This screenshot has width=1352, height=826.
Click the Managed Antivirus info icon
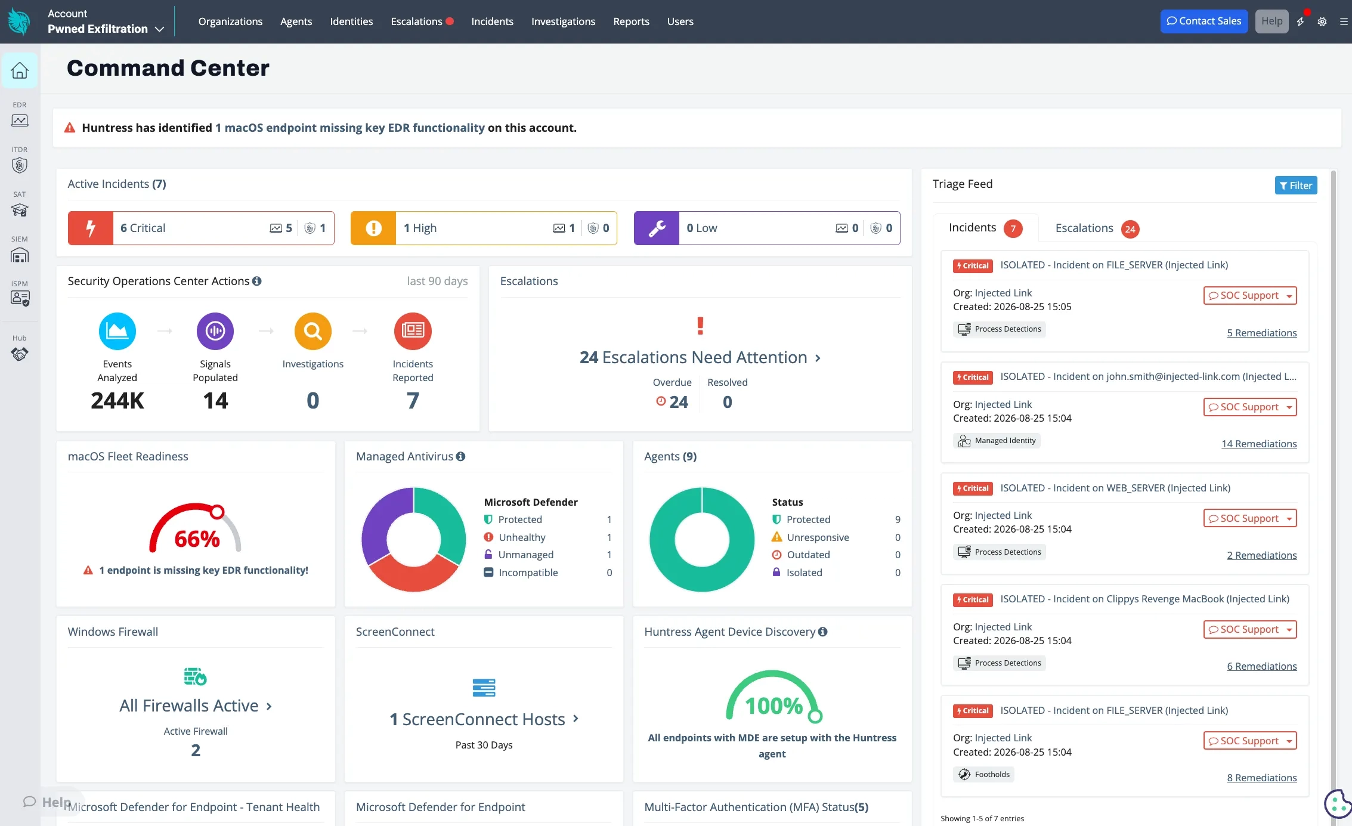point(460,456)
